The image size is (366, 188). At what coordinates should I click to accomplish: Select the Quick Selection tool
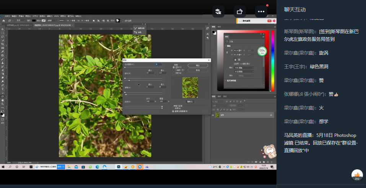tap(3, 40)
